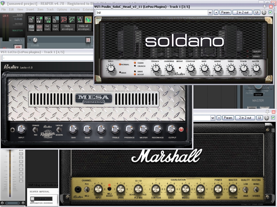Toggle the CLEAN/CRUNCH LEDs on Soldano
This screenshot has width=277, height=207.
[135, 64]
